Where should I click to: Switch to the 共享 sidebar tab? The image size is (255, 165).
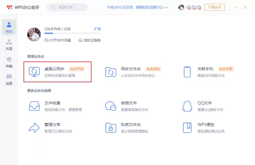(9, 45)
